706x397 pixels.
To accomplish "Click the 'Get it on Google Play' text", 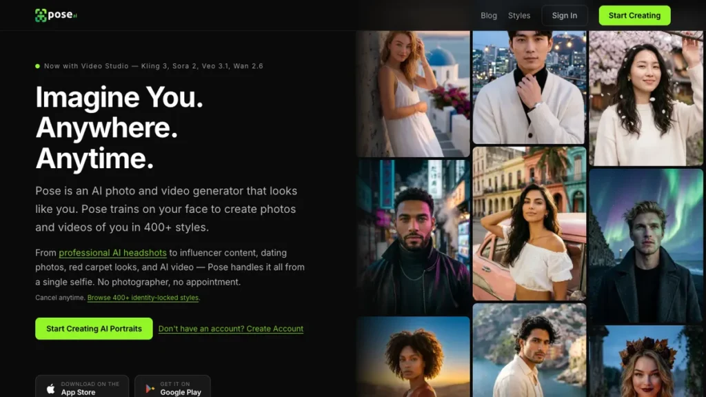I will coord(181,388).
